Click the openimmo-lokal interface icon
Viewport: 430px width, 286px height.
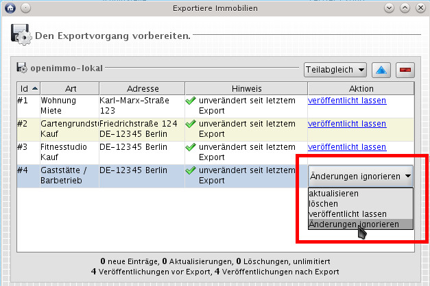pos(22,68)
